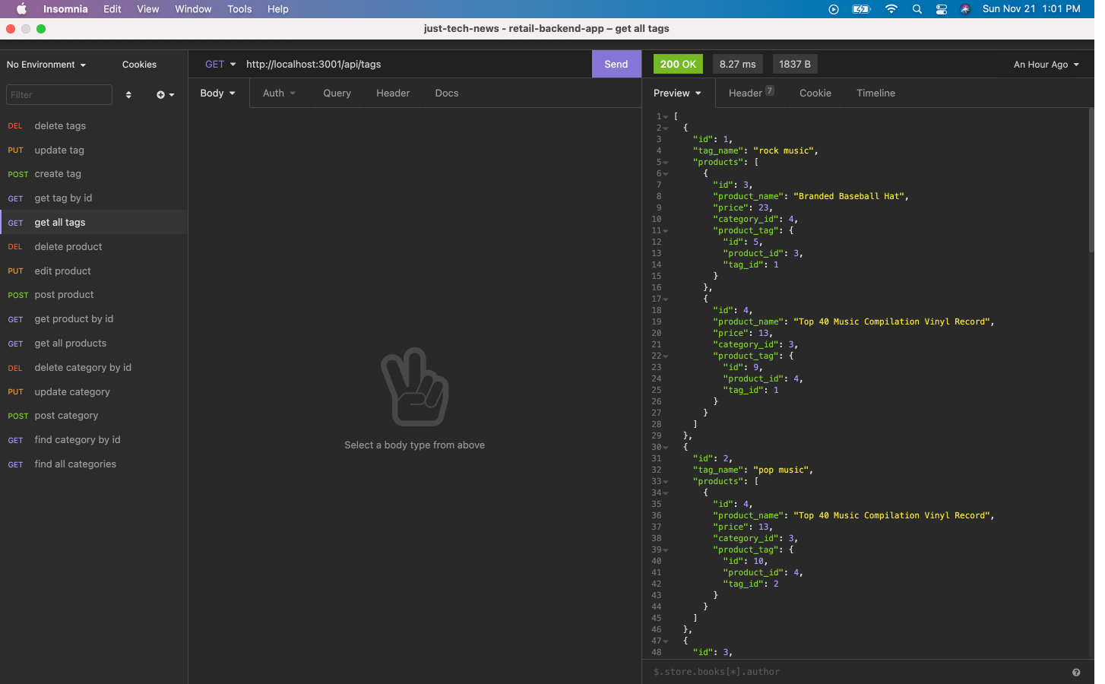The height and width of the screenshot is (684, 1105).
Task: Create a new request using the plus icon
Action: pos(161,94)
